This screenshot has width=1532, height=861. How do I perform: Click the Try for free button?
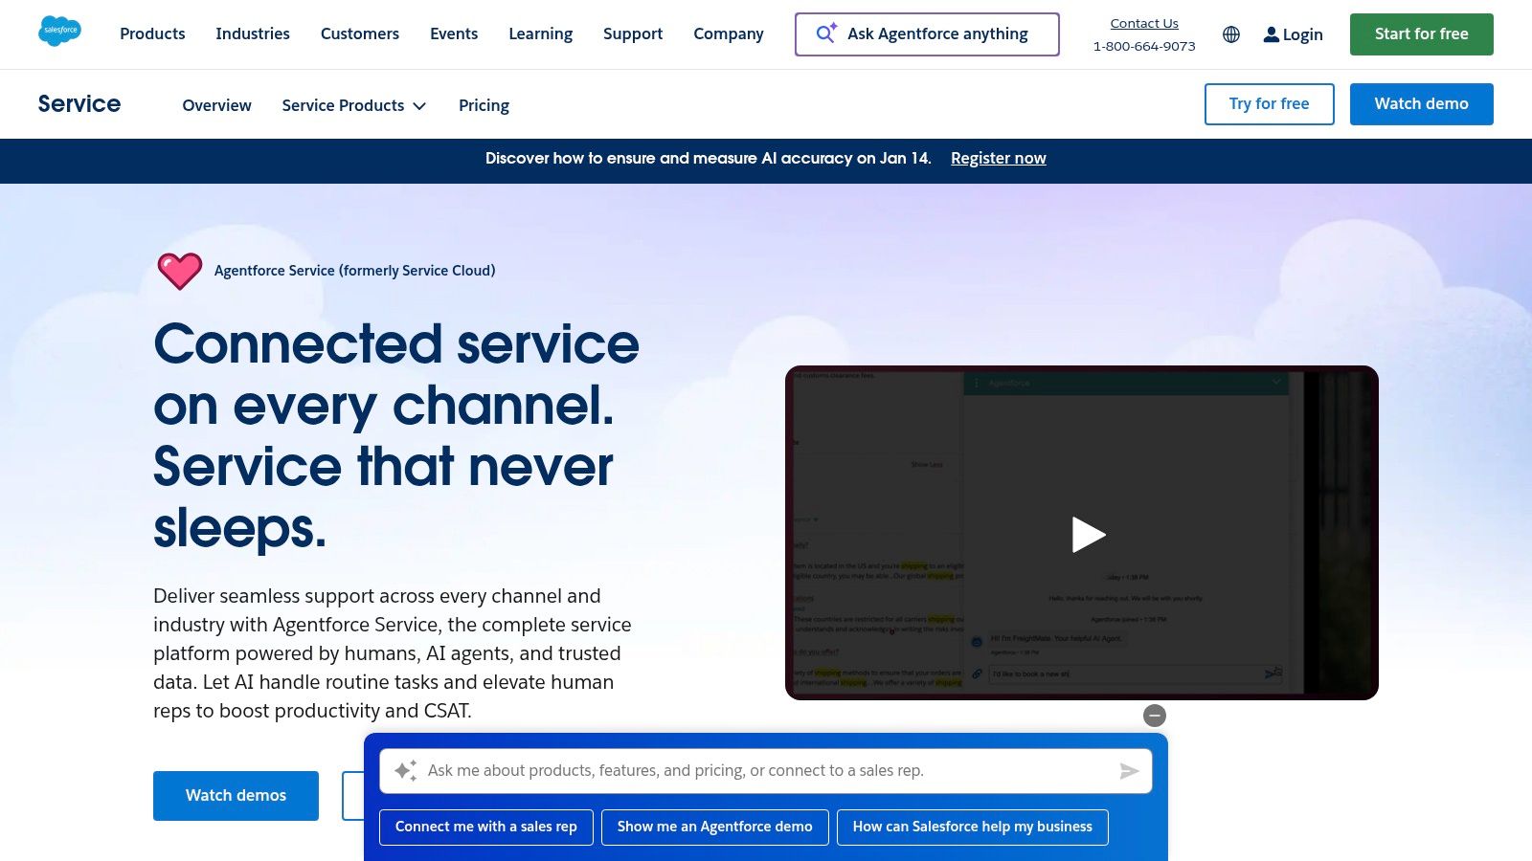point(1269,103)
